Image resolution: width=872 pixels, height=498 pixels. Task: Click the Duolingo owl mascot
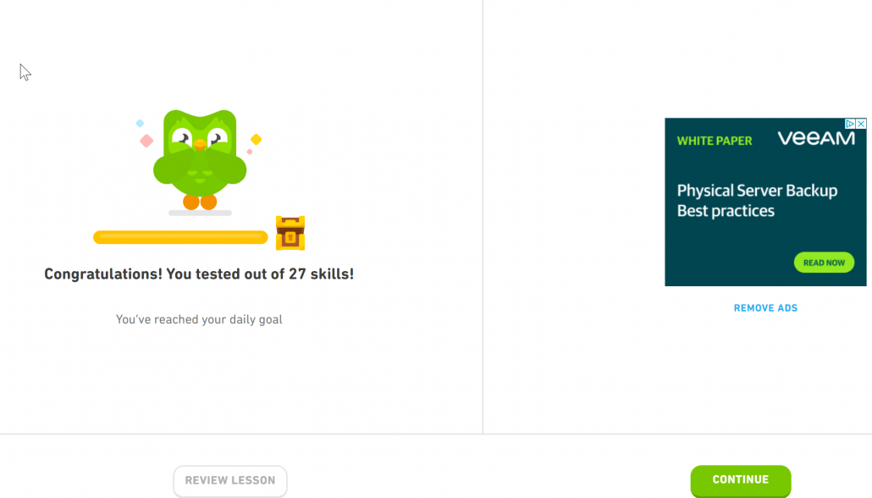coord(200,160)
